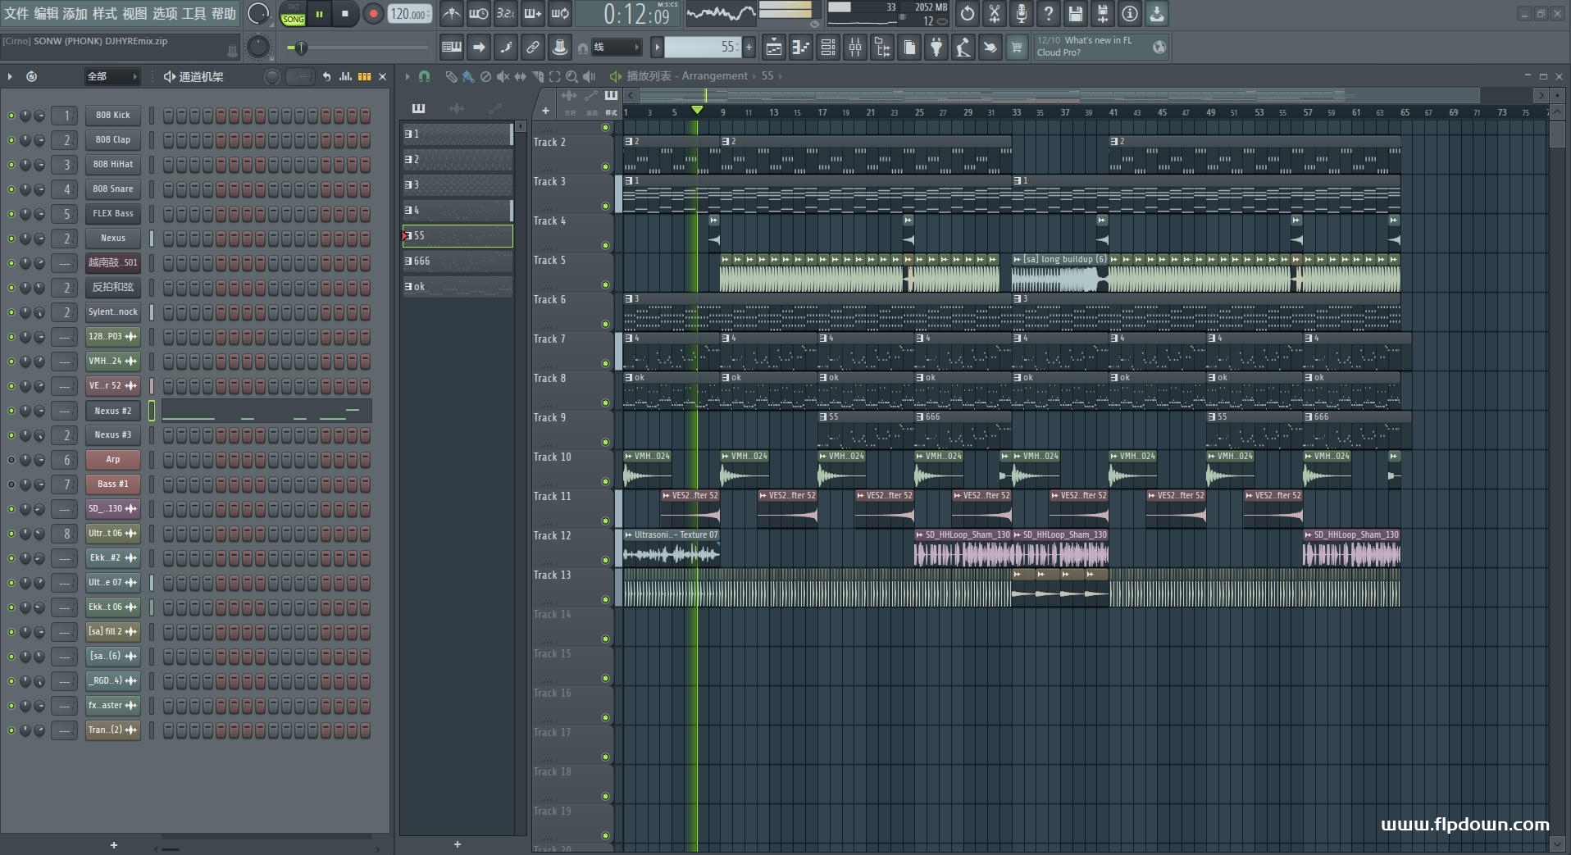Open the 全部 channel filter dropdown
The width and height of the screenshot is (1571, 855).
(x=112, y=76)
